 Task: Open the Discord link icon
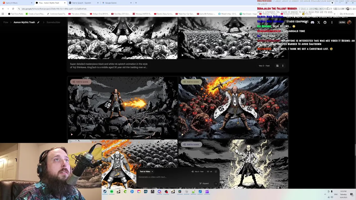[312, 22]
